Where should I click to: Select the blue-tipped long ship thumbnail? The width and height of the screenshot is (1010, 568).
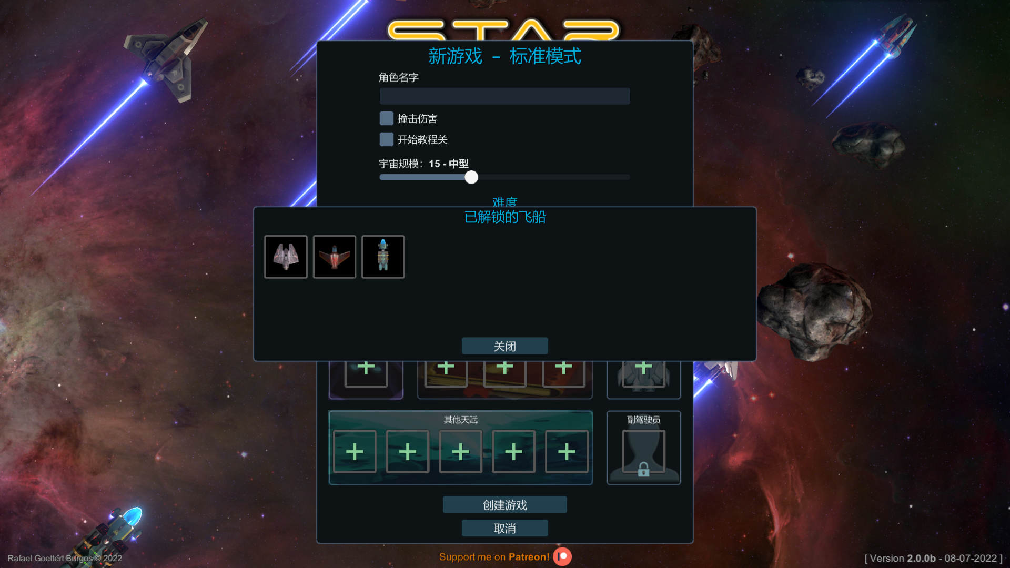tap(383, 257)
